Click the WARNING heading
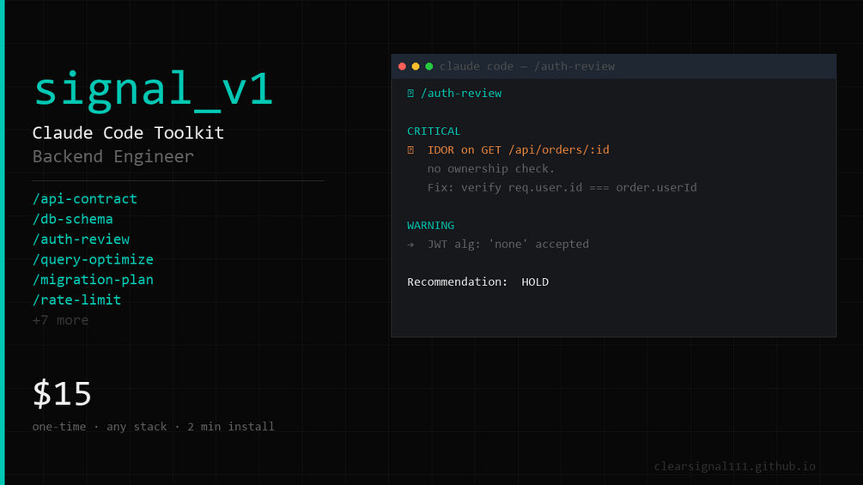This screenshot has height=485, width=863. click(430, 226)
